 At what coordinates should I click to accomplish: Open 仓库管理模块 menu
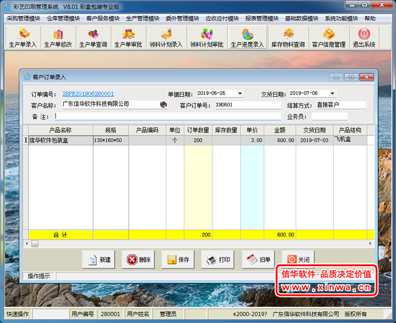coord(63,18)
